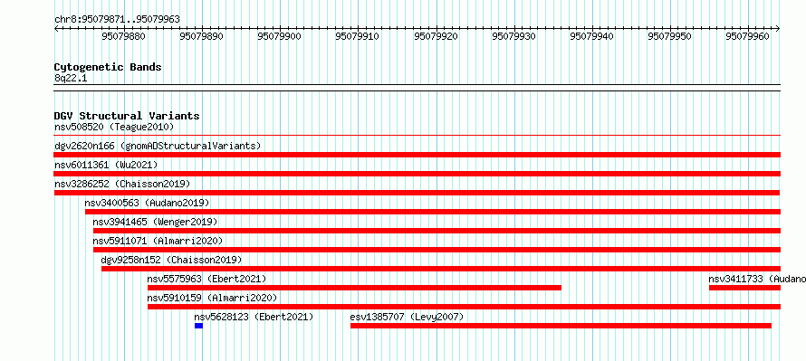This screenshot has height=361, width=806.
Task: Click the red dgv2620n166 variant bar
Action: point(417,155)
